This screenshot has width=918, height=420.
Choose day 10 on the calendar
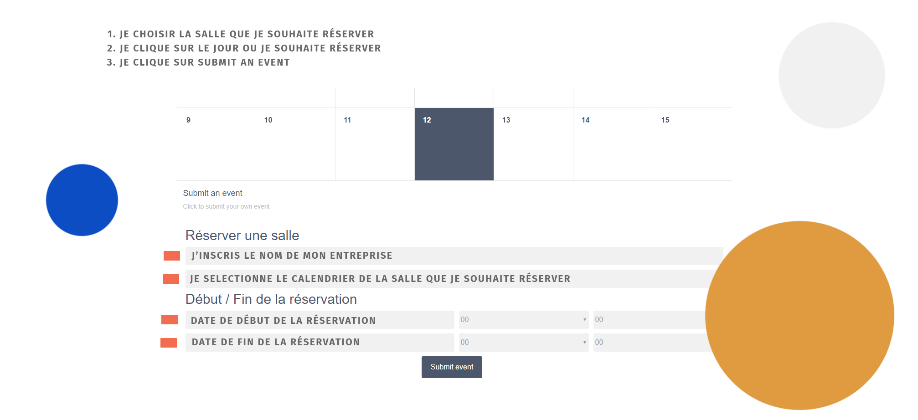pos(295,143)
